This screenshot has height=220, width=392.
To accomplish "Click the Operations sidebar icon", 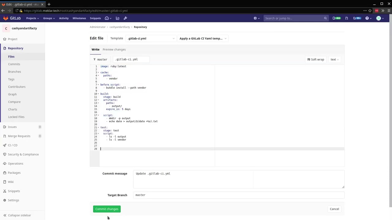I will (5, 163).
